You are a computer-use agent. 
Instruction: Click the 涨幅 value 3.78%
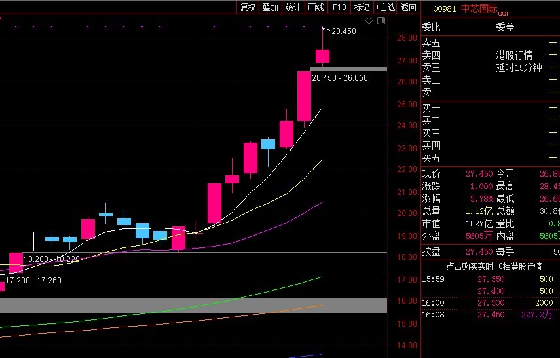click(481, 198)
